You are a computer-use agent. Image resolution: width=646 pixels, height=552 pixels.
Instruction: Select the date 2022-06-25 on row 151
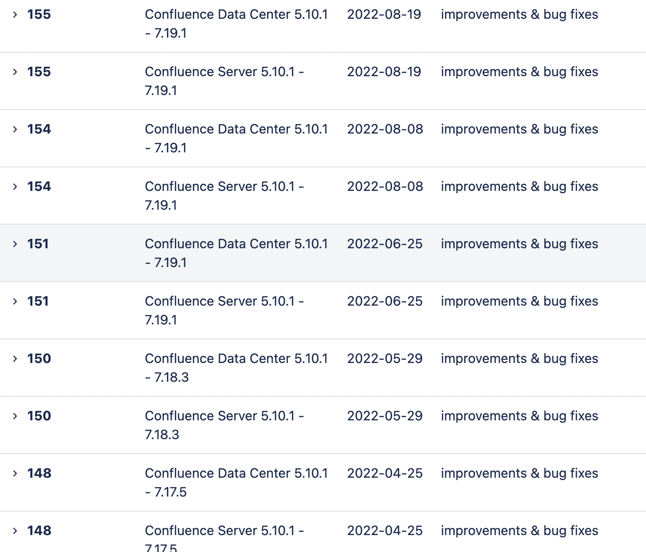tap(385, 244)
